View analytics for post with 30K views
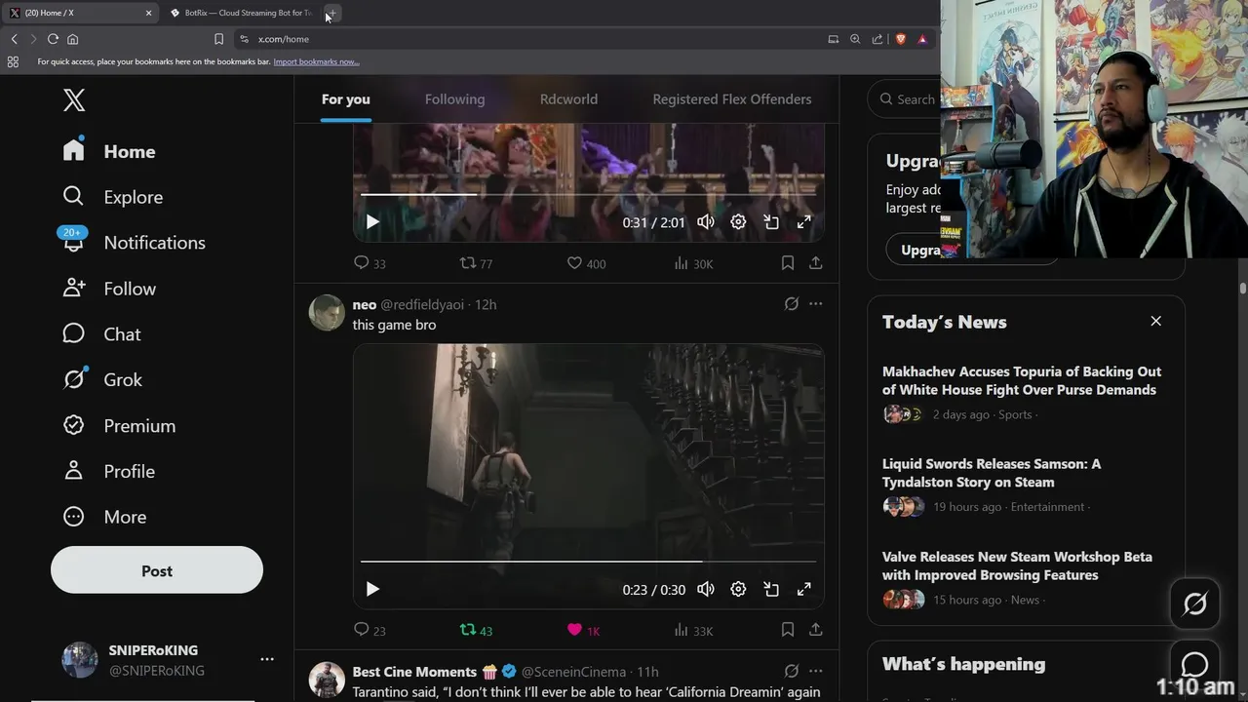The width and height of the screenshot is (1248, 702). [x=693, y=263]
